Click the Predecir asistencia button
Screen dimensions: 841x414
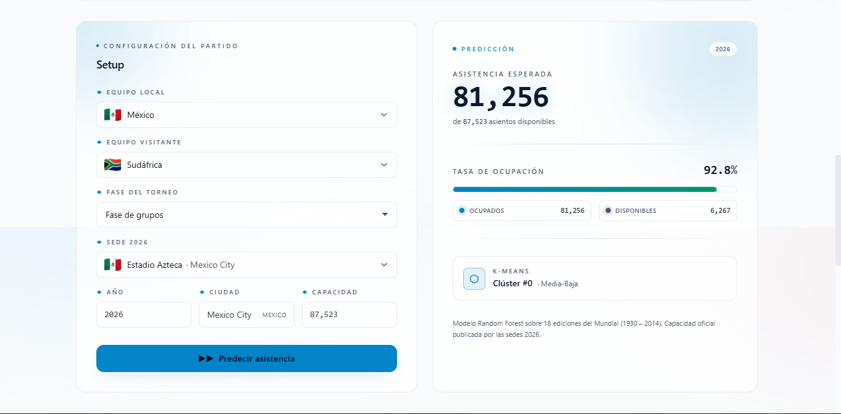[246, 358]
